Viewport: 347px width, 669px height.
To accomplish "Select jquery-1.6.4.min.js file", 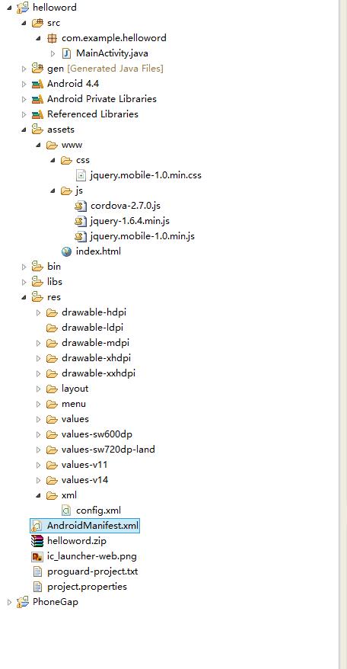I will point(130,221).
